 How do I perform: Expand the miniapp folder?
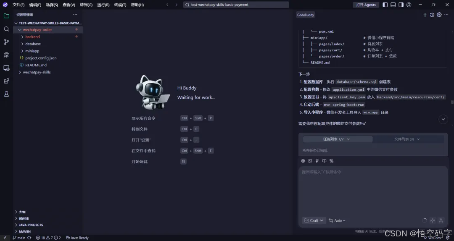(x=22, y=51)
